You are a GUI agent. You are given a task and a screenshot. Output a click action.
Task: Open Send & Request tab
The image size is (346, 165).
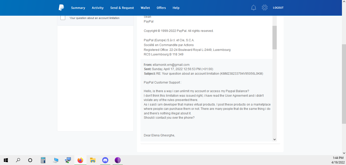[x=122, y=8]
